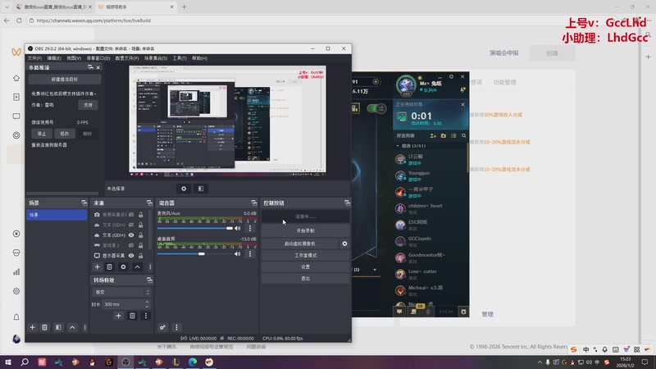The height and width of the screenshot is (369, 656).
Task: Adjust transition duration 300 ms stepper
Action: pyautogui.click(x=147, y=304)
